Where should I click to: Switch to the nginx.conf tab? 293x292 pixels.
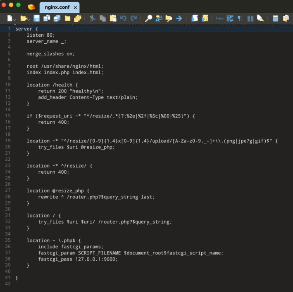tap(57, 7)
